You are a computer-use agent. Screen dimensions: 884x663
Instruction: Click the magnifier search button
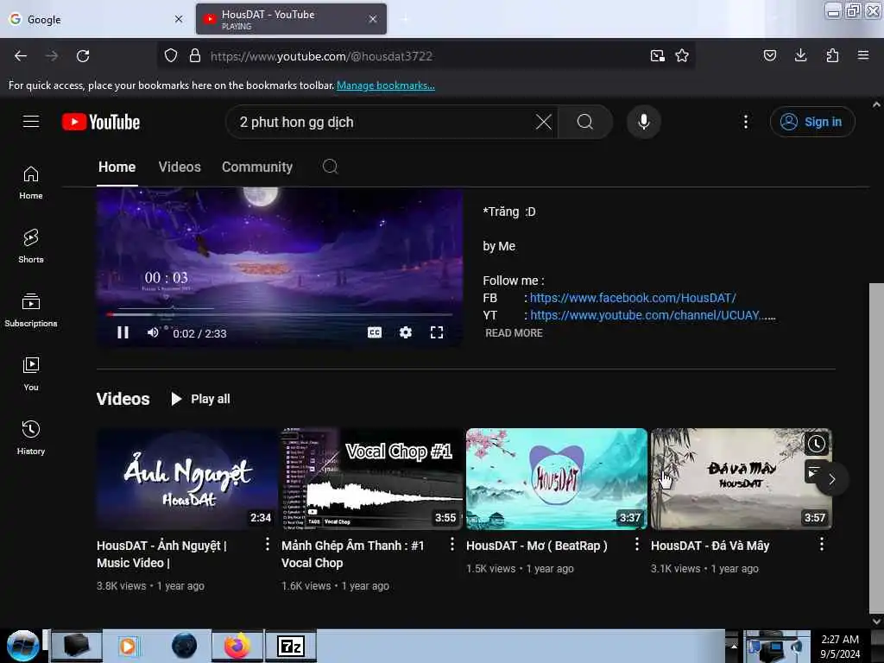[585, 122]
